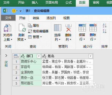Expand the 保留行 dropdown arrow
Screen dimensions: 112x95
tap(84, 39)
